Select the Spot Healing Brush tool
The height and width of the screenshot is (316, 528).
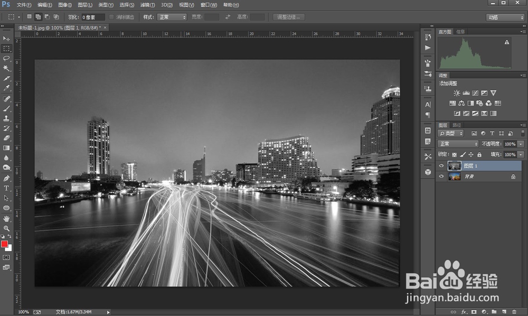point(6,99)
